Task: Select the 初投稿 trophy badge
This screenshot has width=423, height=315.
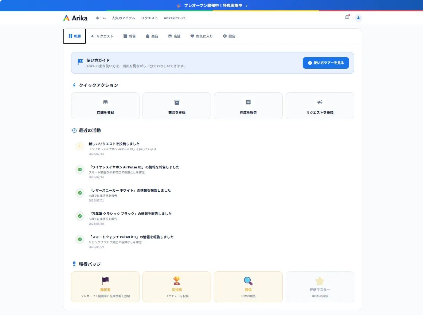Action: click(177, 287)
